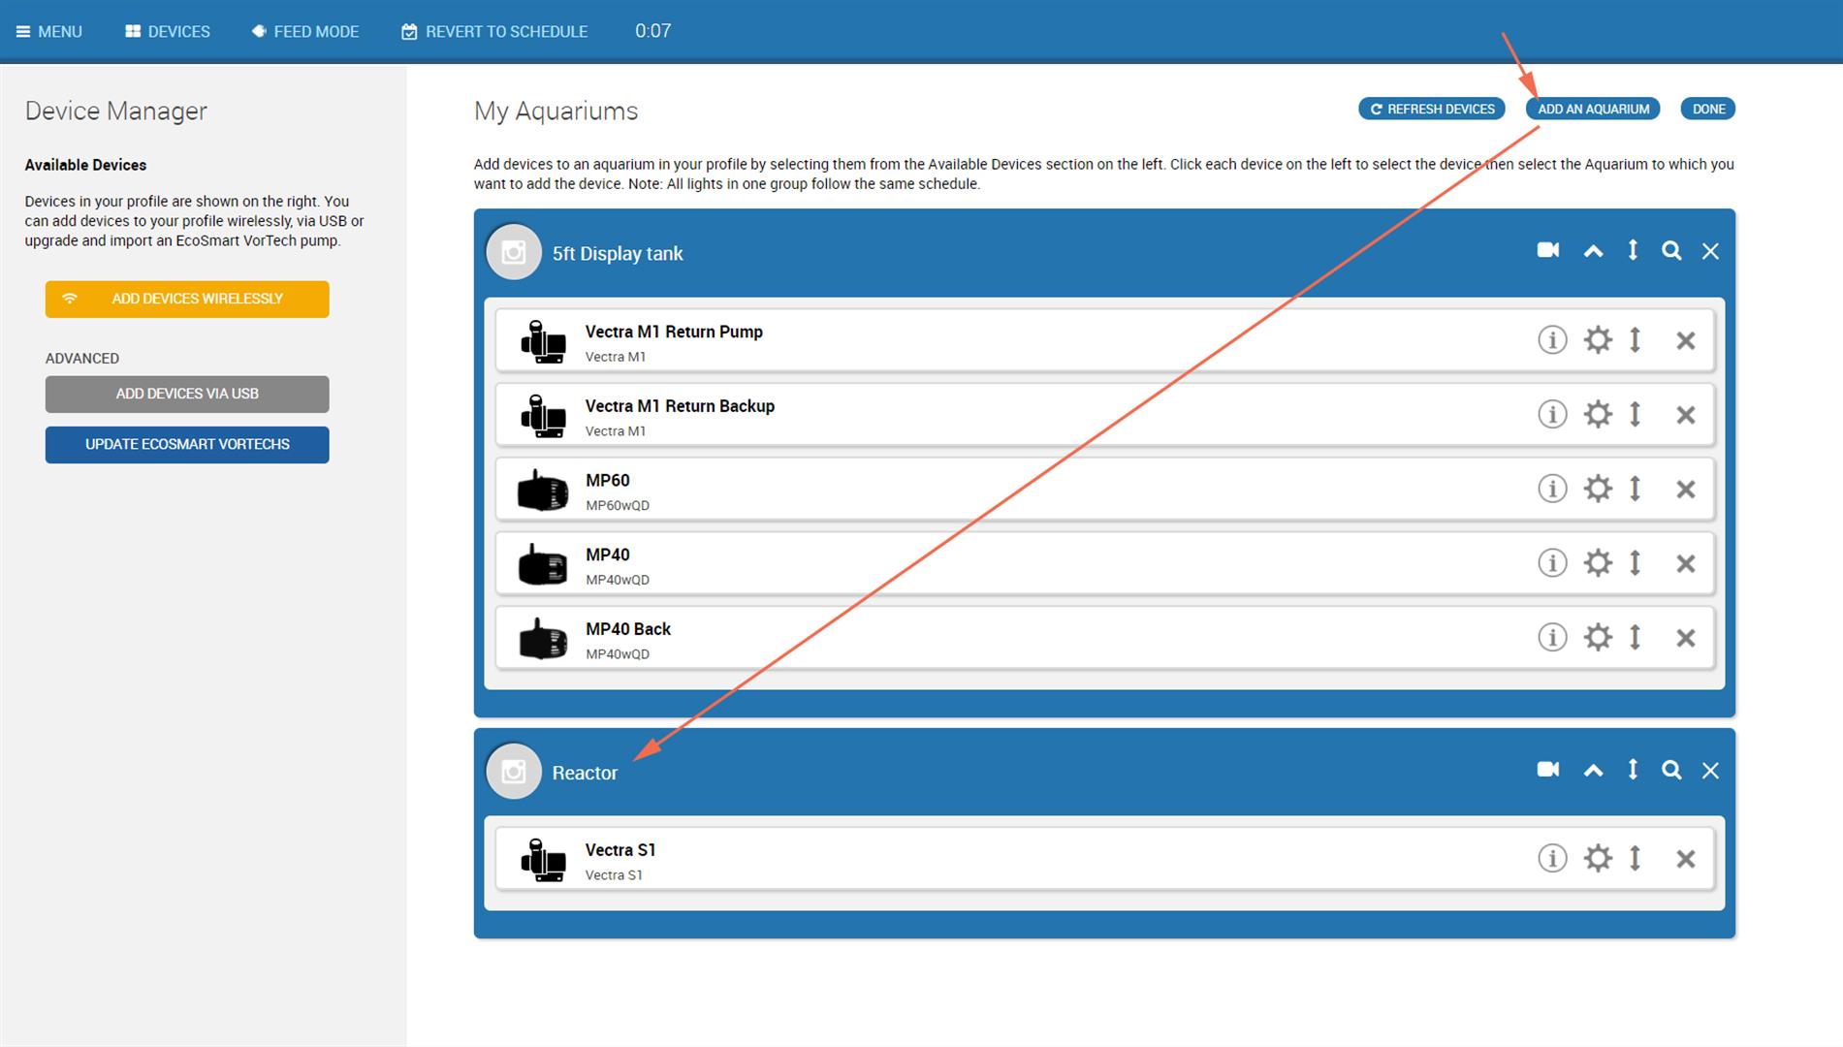Open info for Vectra M1 Return Pump

point(1552,340)
